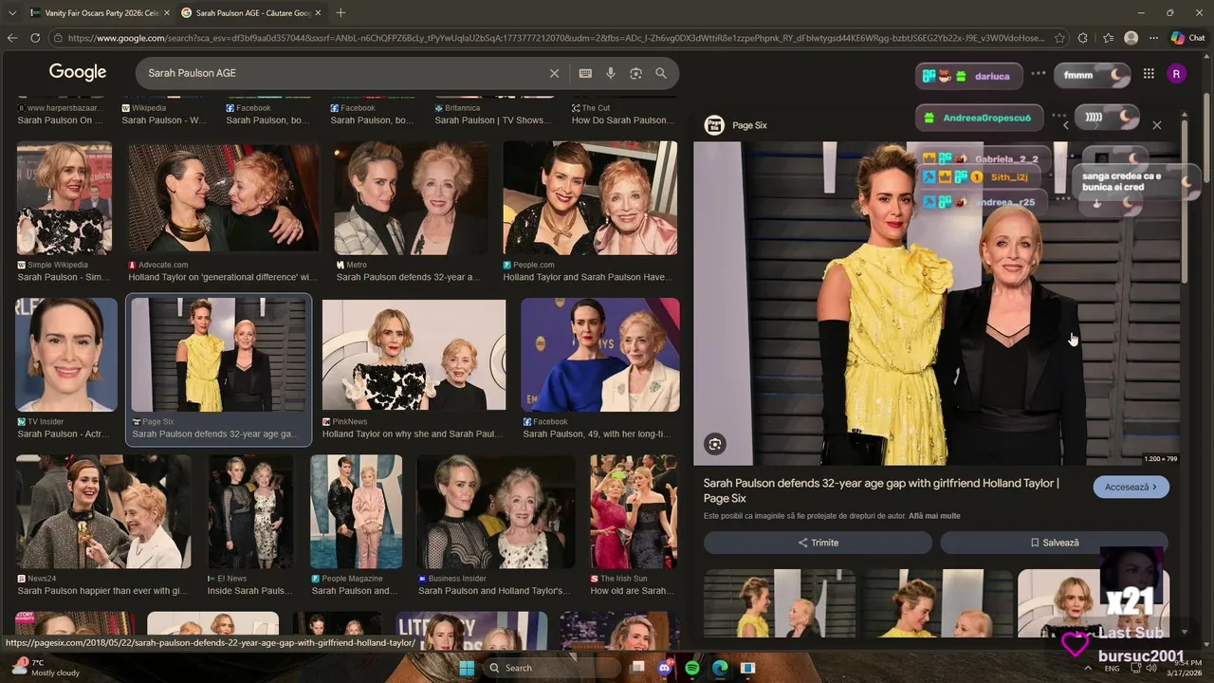Open browser profile icon
The width and height of the screenshot is (1214, 683).
point(1131,38)
